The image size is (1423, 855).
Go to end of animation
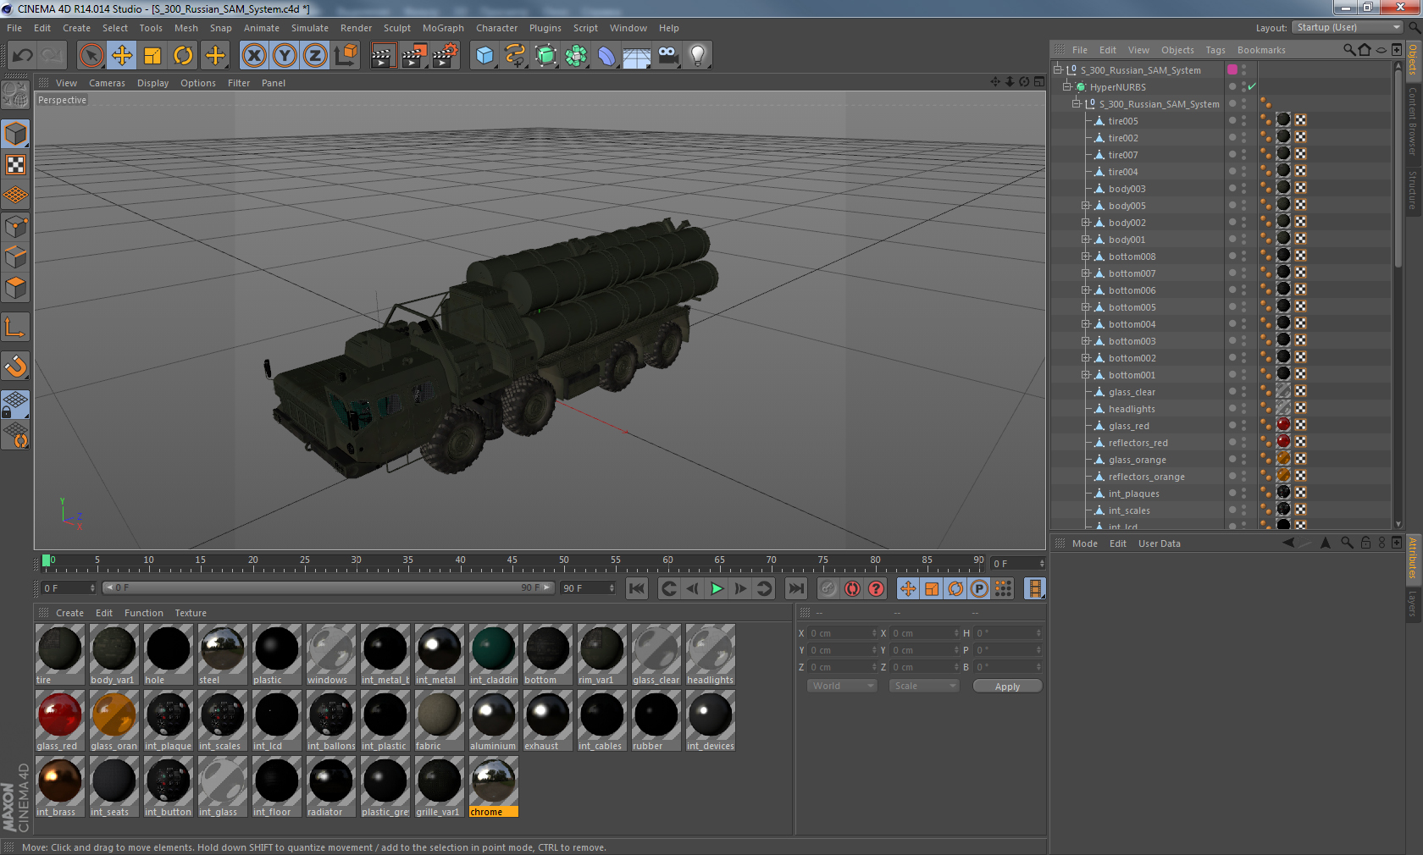(796, 588)
